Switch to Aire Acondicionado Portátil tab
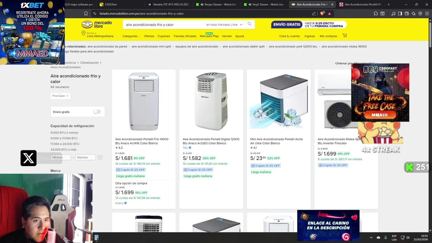 click(x=360, y=4)
